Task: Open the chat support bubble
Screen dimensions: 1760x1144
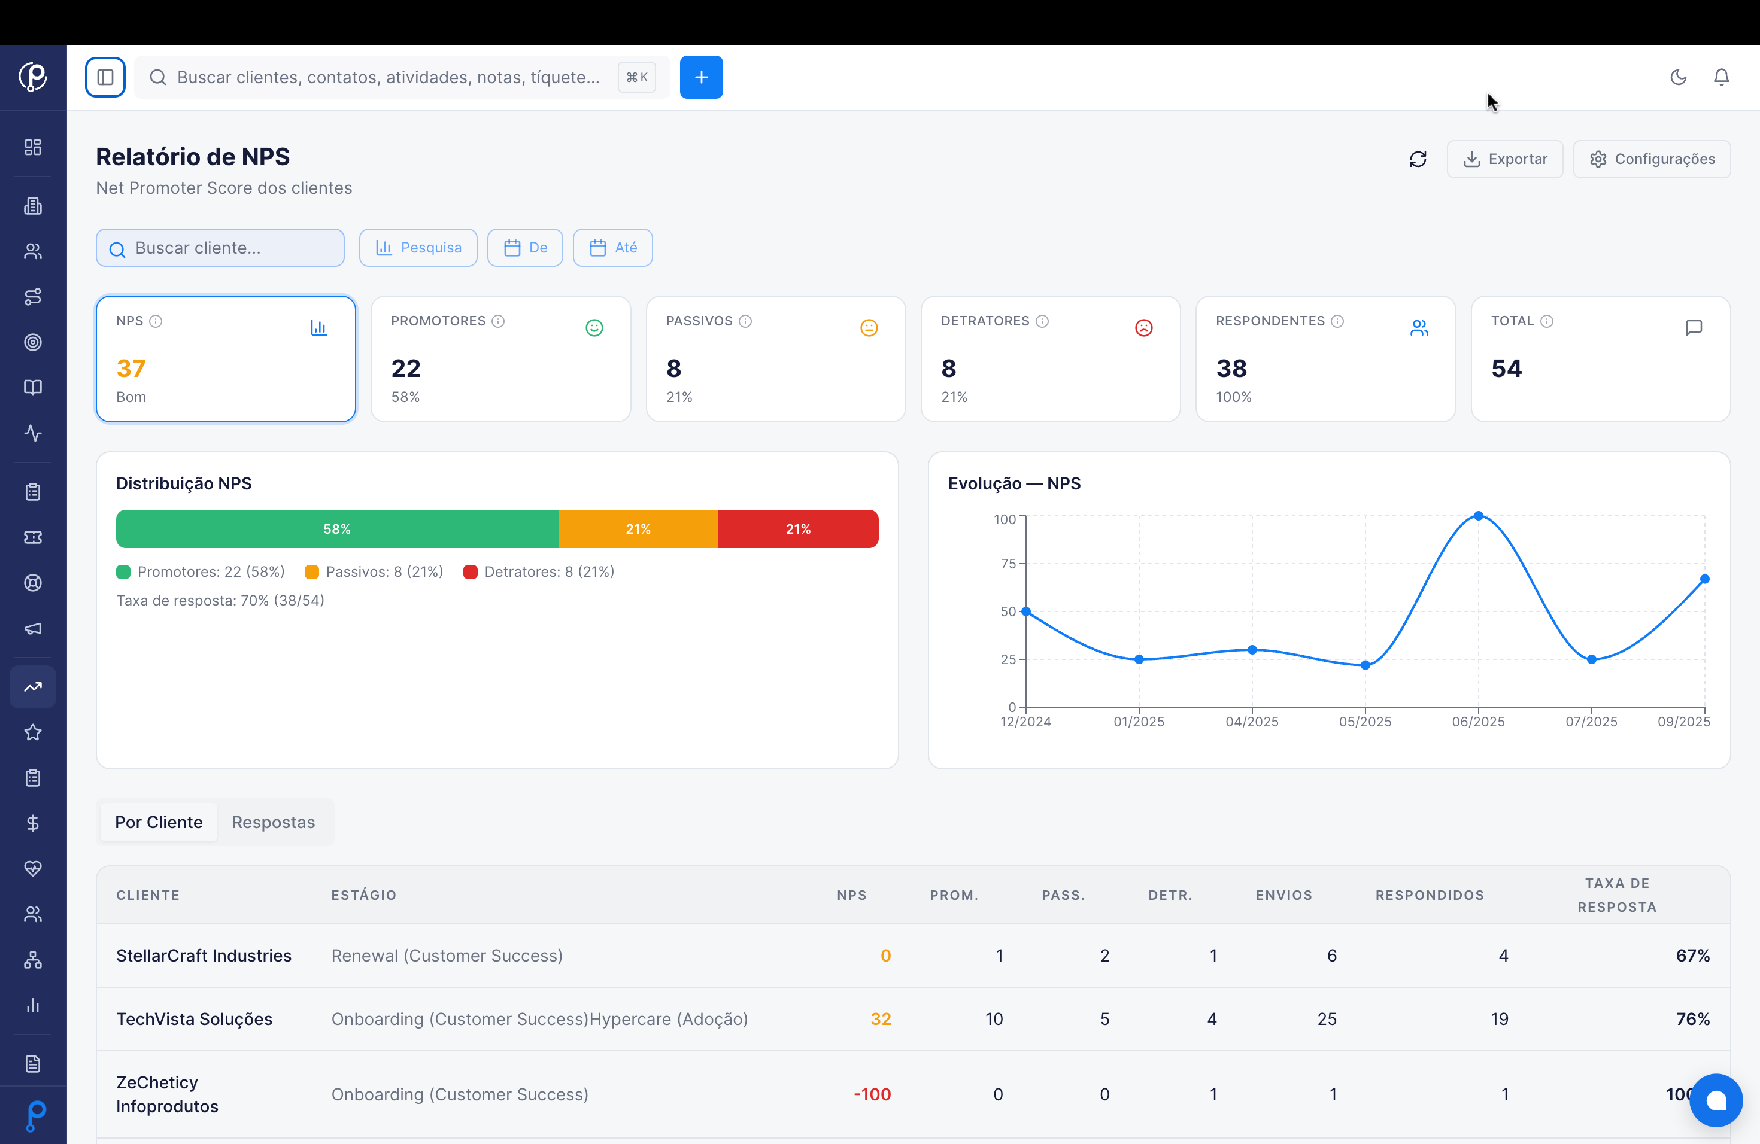Action: click(x=1716, y=1100)
